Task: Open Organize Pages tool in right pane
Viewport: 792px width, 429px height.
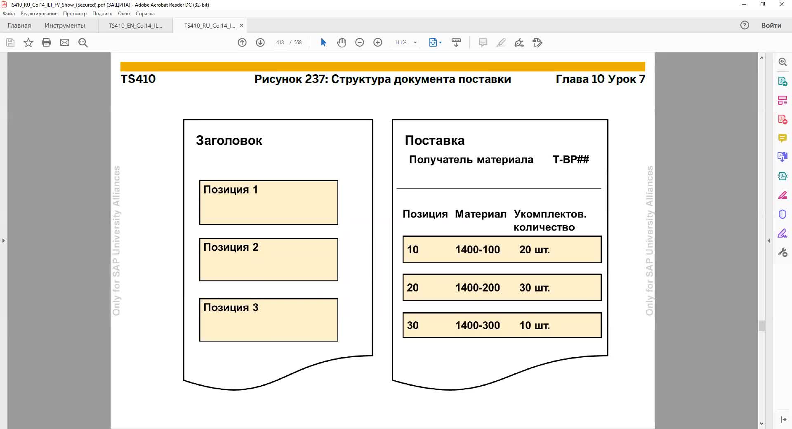Action: pos(783,100)
